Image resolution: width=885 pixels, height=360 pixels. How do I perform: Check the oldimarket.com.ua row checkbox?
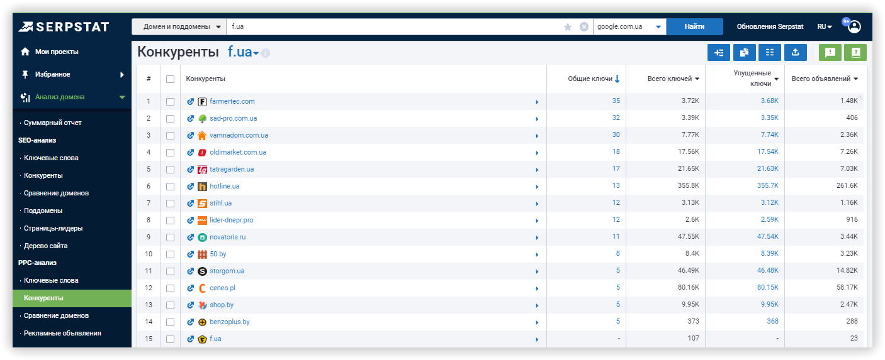point(170,152)
